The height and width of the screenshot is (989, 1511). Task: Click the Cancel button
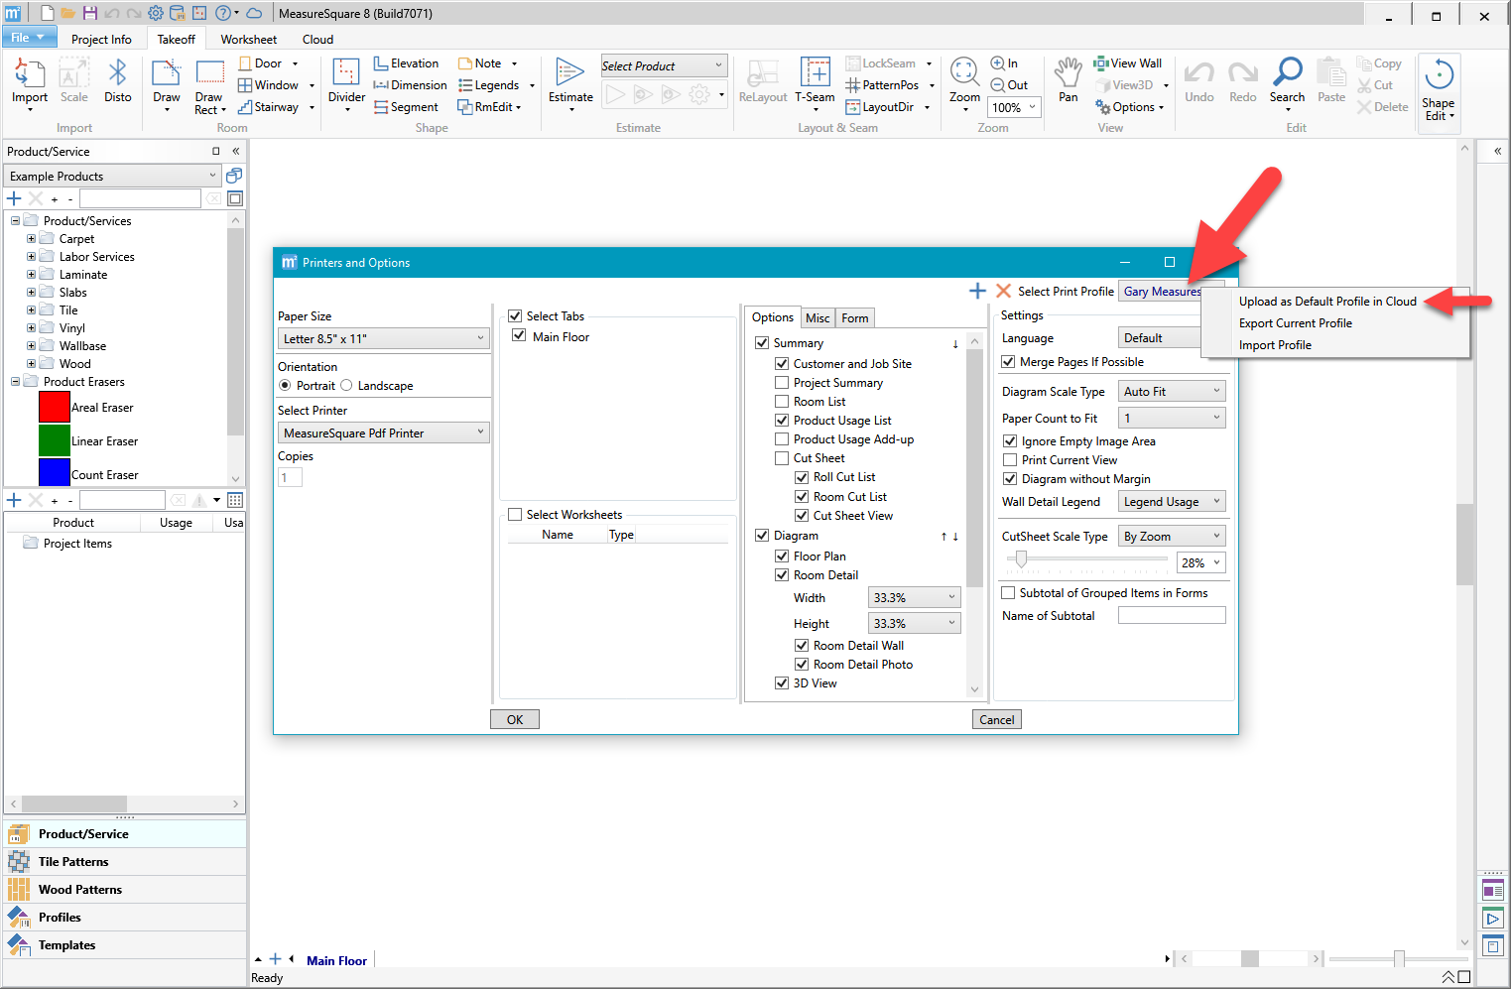tap(997, 720)
